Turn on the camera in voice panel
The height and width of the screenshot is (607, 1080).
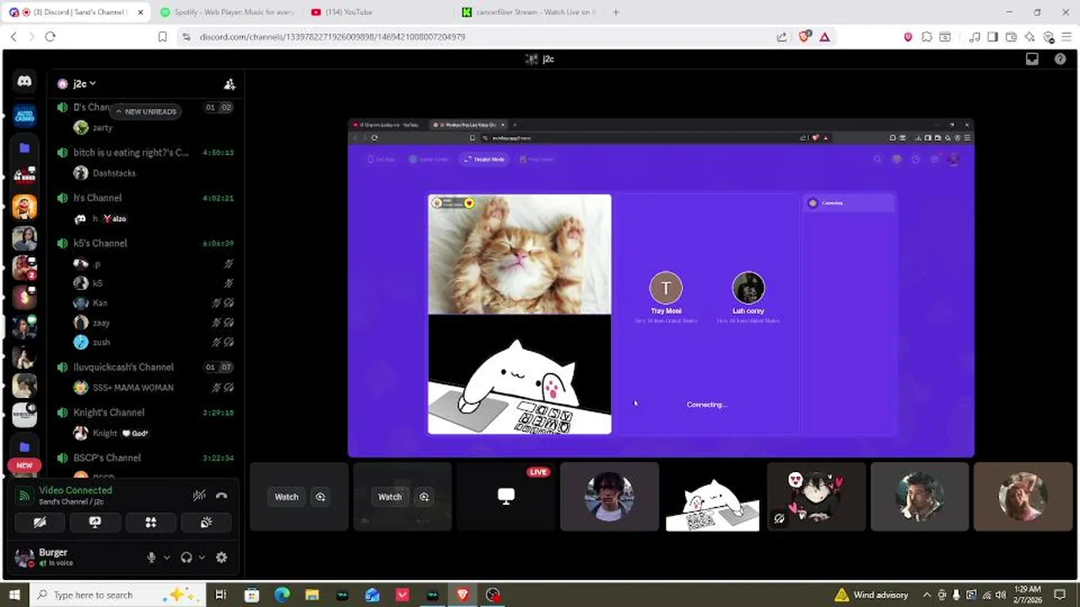(40, 523)
